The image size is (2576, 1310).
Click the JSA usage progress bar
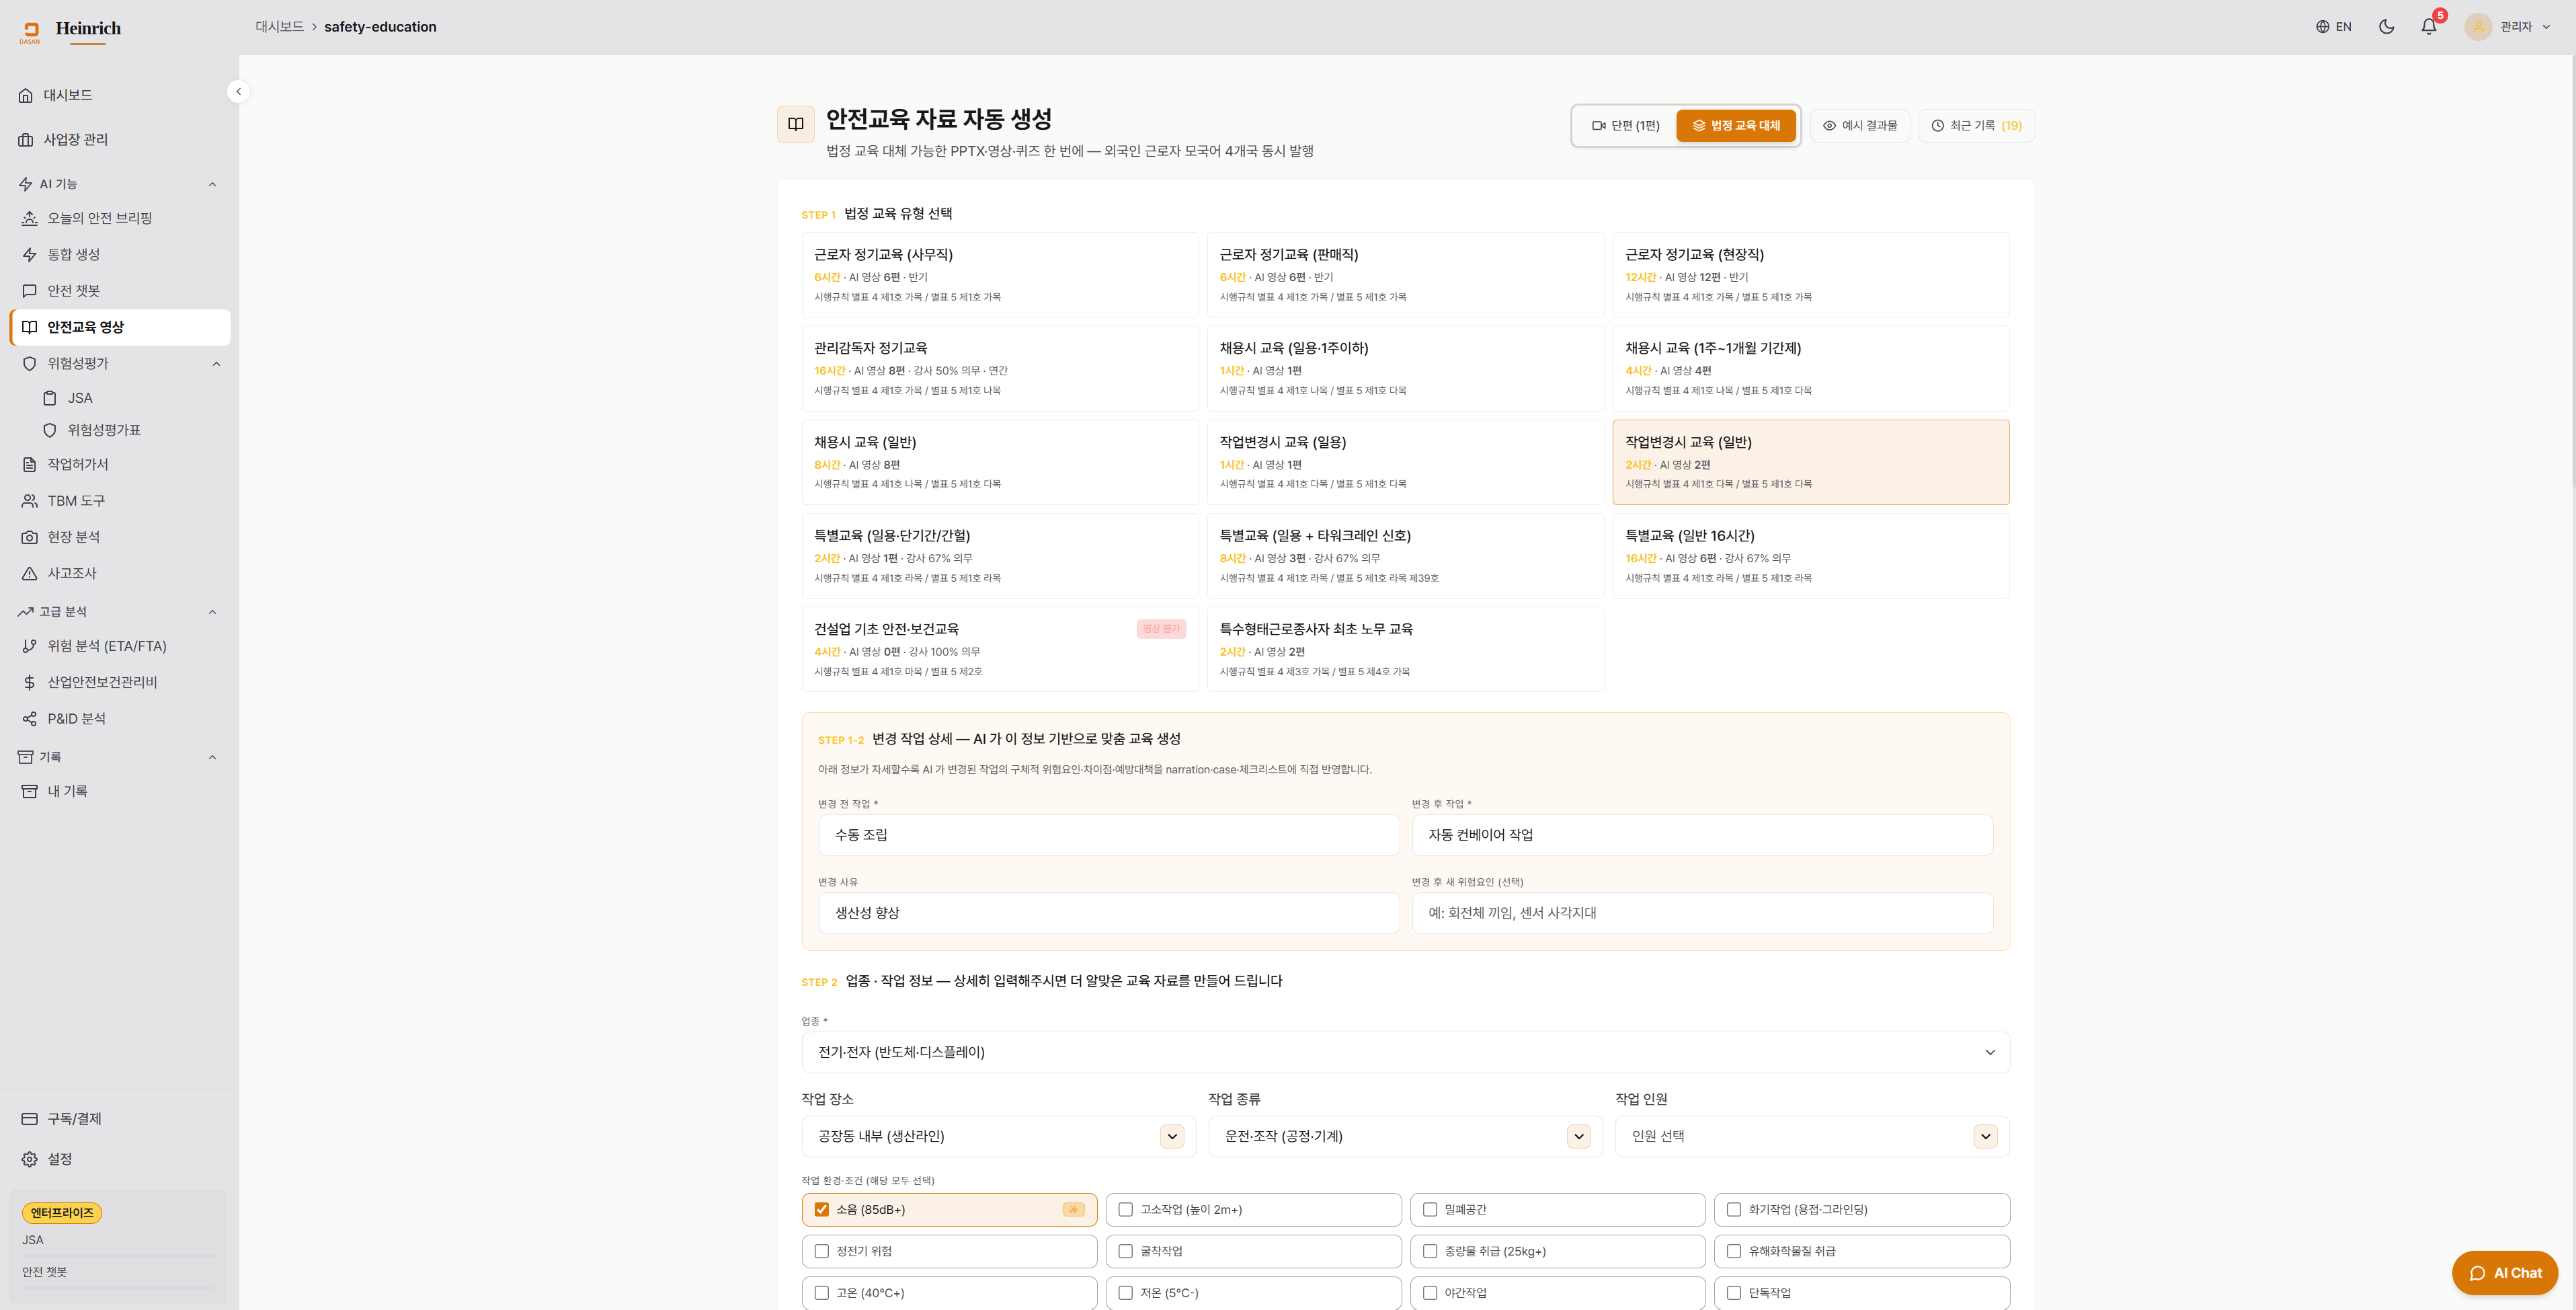point(118,1256)
